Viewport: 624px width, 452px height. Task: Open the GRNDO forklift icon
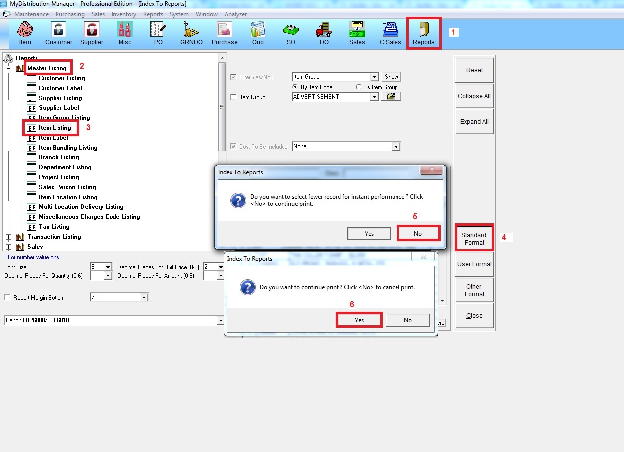[191, 33]
